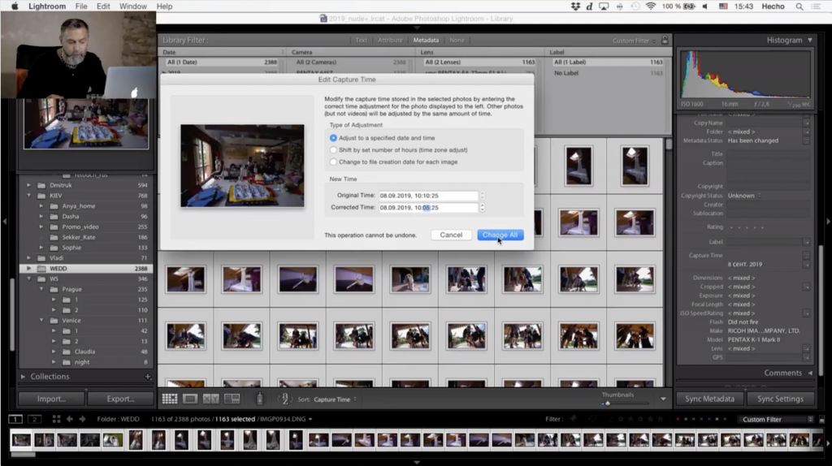The width and height of the screenshot is (832, 466).
Task: Open toolbar content dropdown triangle
Action: click(x=663, y=399)
